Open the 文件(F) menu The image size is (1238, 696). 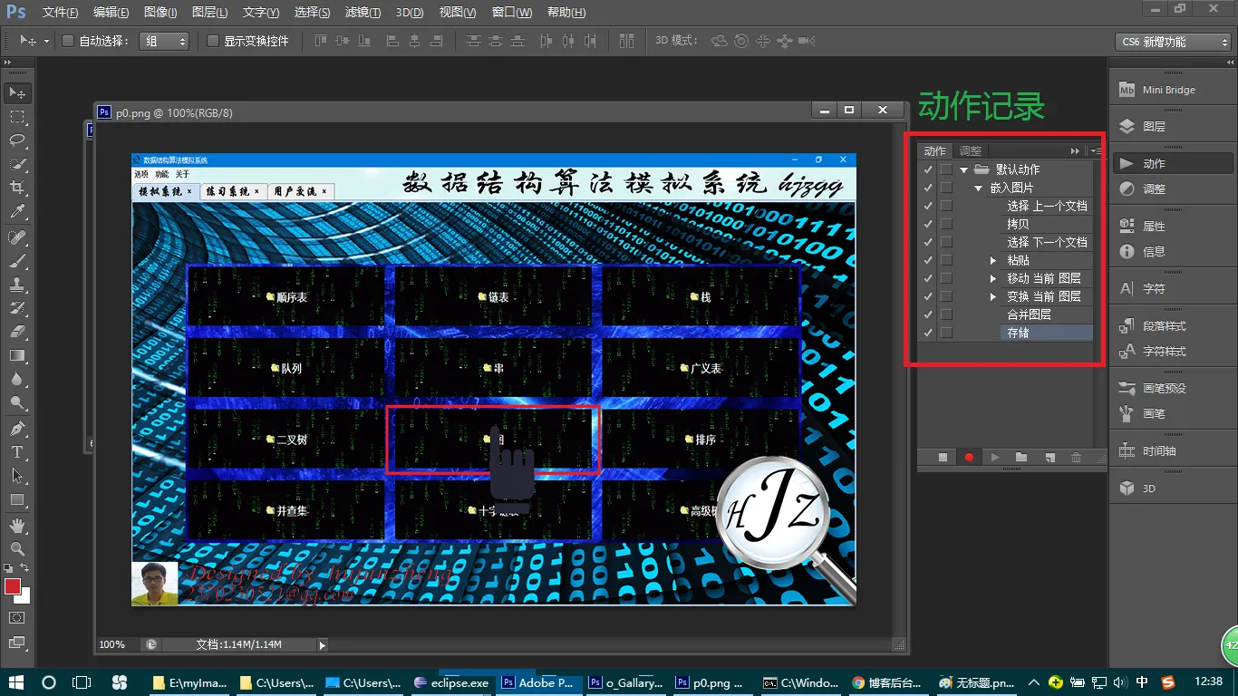point(61,13)
